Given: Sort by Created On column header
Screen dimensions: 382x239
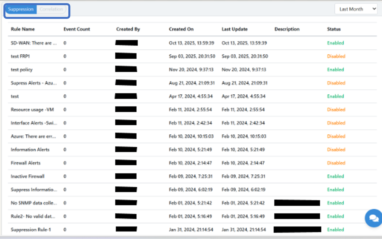Looking at the screenshot, I should click(x=181, y=29).
